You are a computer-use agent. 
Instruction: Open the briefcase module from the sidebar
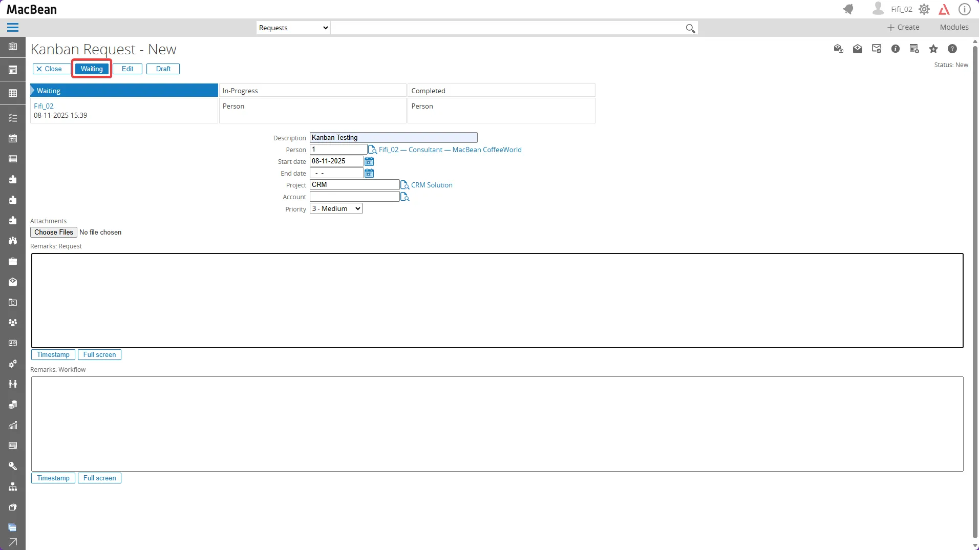[x=13, y=261]
